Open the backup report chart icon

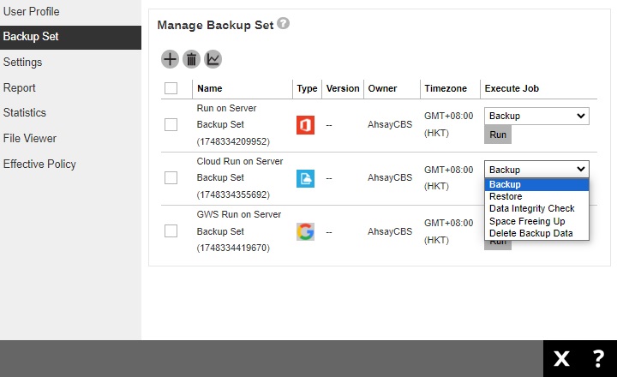tap(213, 59)
